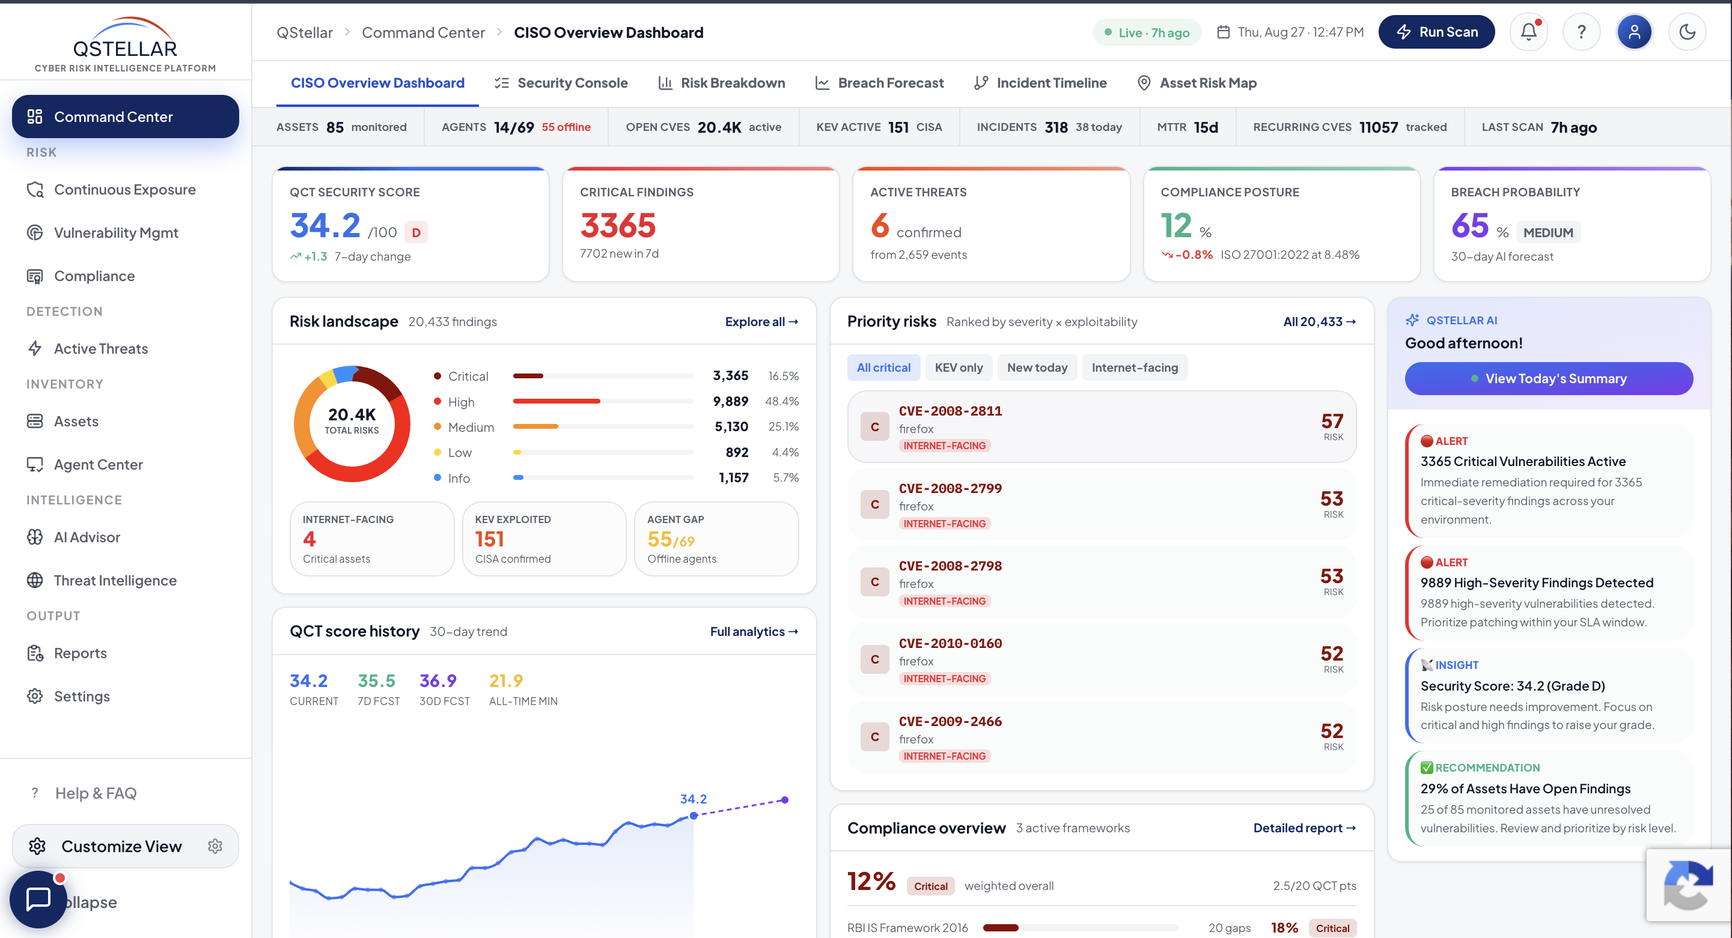Click the All 20,433 link

(1319, 322)
